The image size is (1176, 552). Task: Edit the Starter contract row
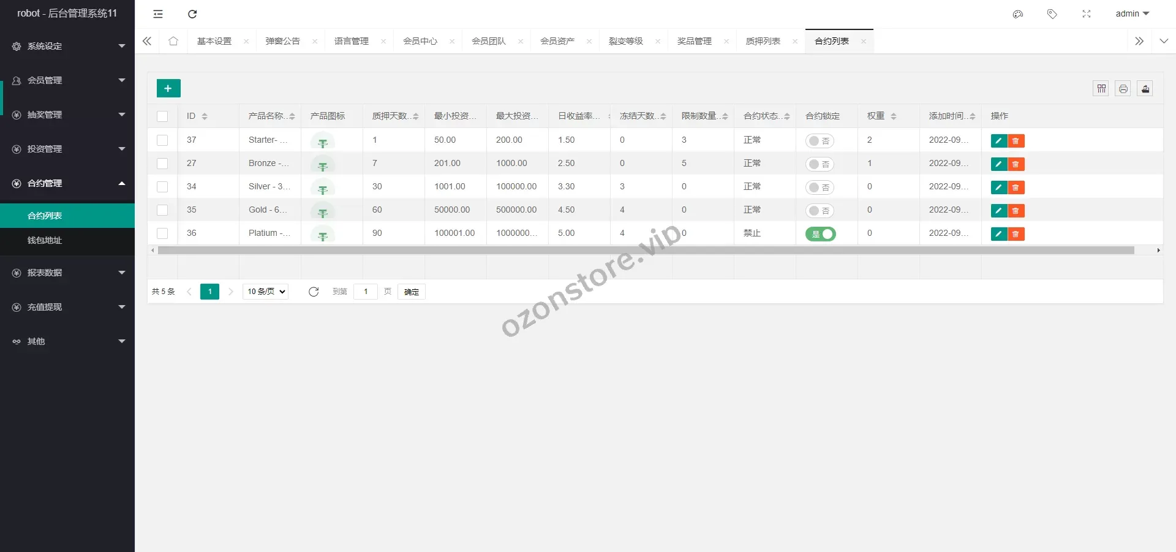(x=998, y=141)
